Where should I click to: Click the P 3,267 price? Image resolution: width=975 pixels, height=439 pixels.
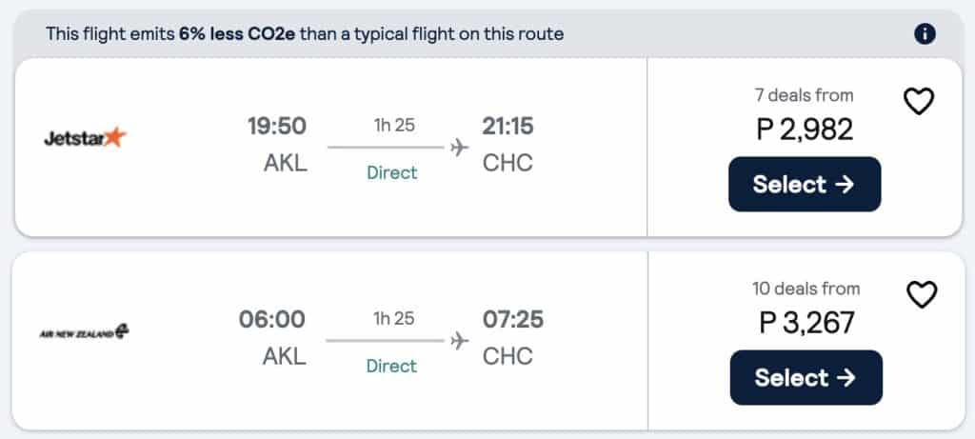point(806,322)
